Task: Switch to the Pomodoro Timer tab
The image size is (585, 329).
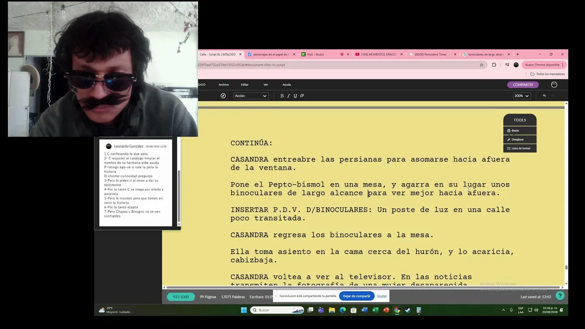Action: click(x=432, y=54)
